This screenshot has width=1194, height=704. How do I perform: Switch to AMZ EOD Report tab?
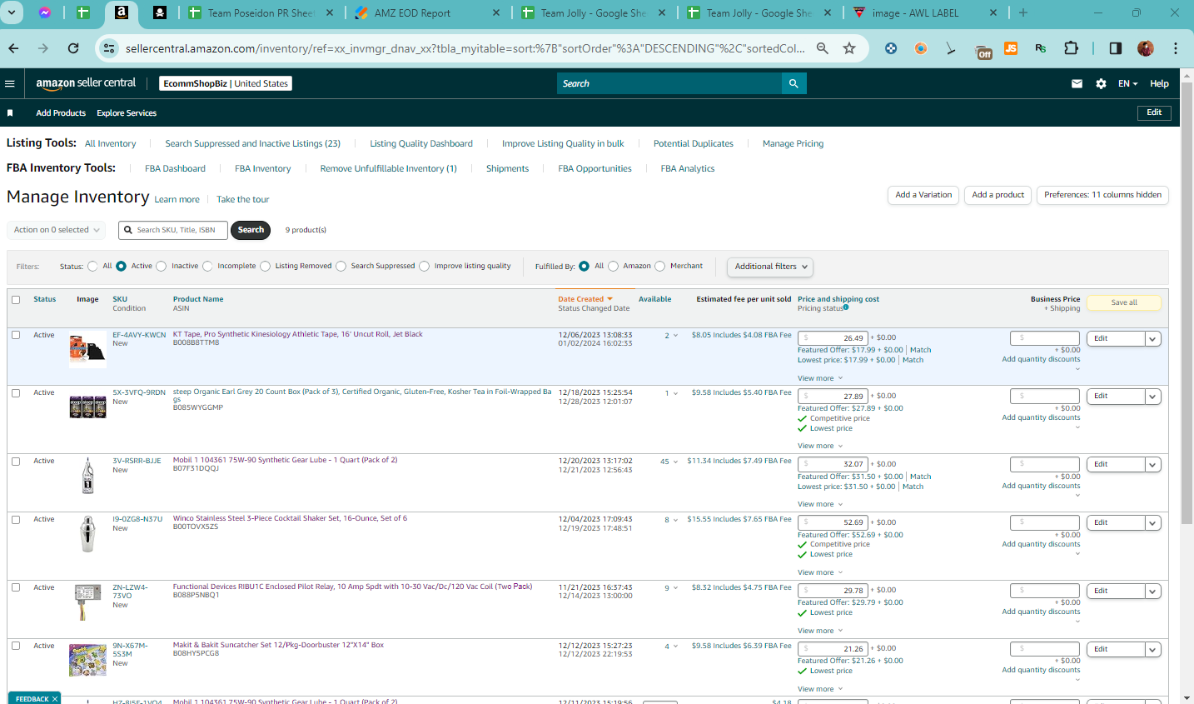click(x=427, y=12)
